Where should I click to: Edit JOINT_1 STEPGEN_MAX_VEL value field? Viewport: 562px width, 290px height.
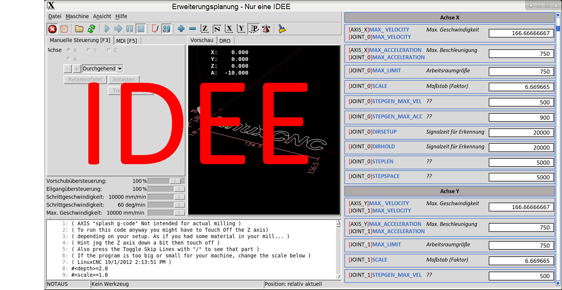521,276
